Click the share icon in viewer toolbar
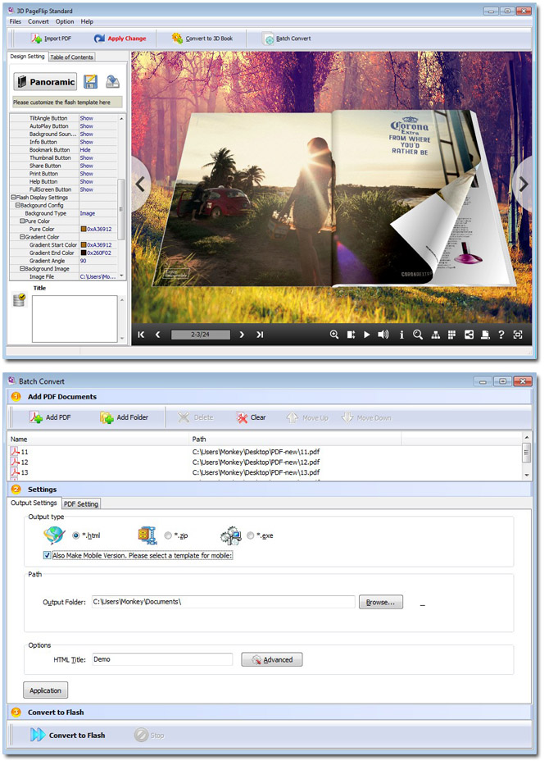This screenshot has width=549, height=770. coord(469,335)
